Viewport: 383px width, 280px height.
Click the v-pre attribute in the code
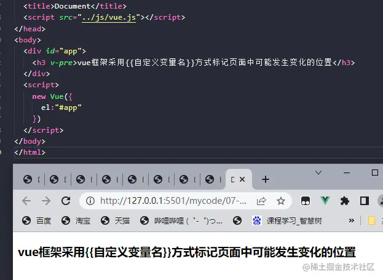[61, 63]
